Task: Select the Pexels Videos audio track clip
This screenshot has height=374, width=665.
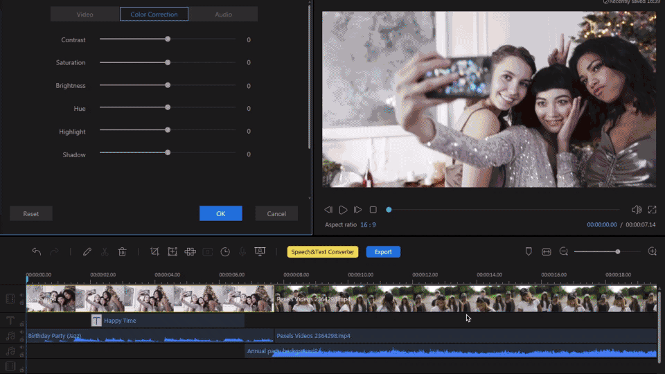Action: coord(465,336)
